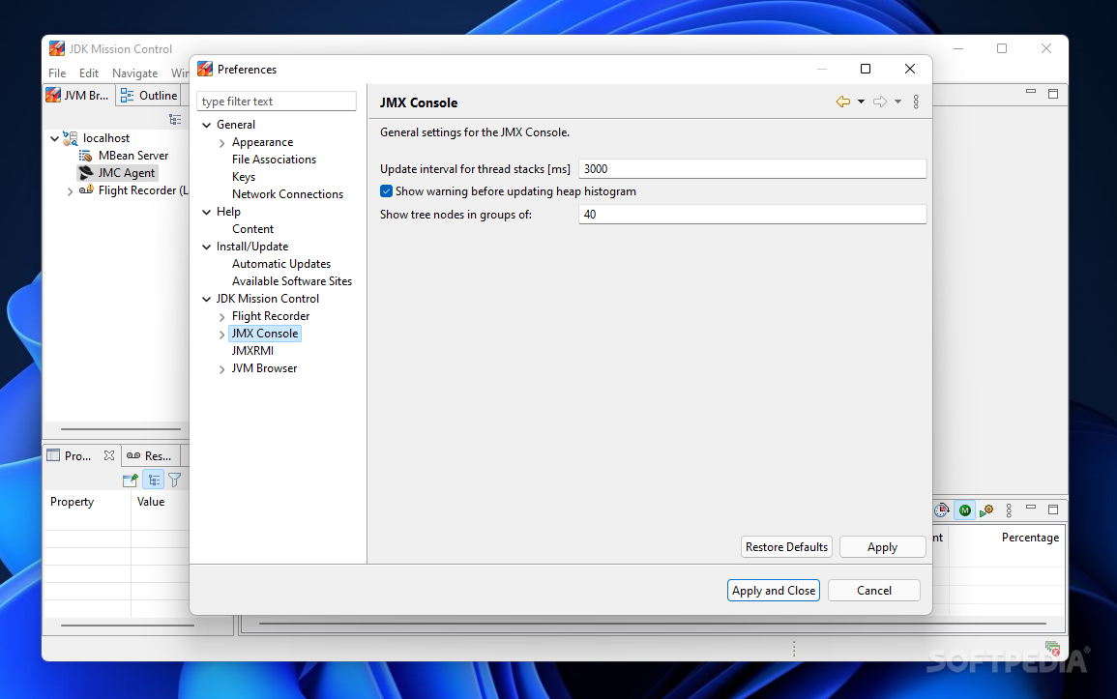Collapse the Help preferences node
1117x699 pixels.
tap(207, 212)
